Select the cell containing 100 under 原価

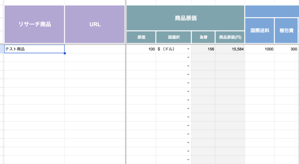pos(141,49)
